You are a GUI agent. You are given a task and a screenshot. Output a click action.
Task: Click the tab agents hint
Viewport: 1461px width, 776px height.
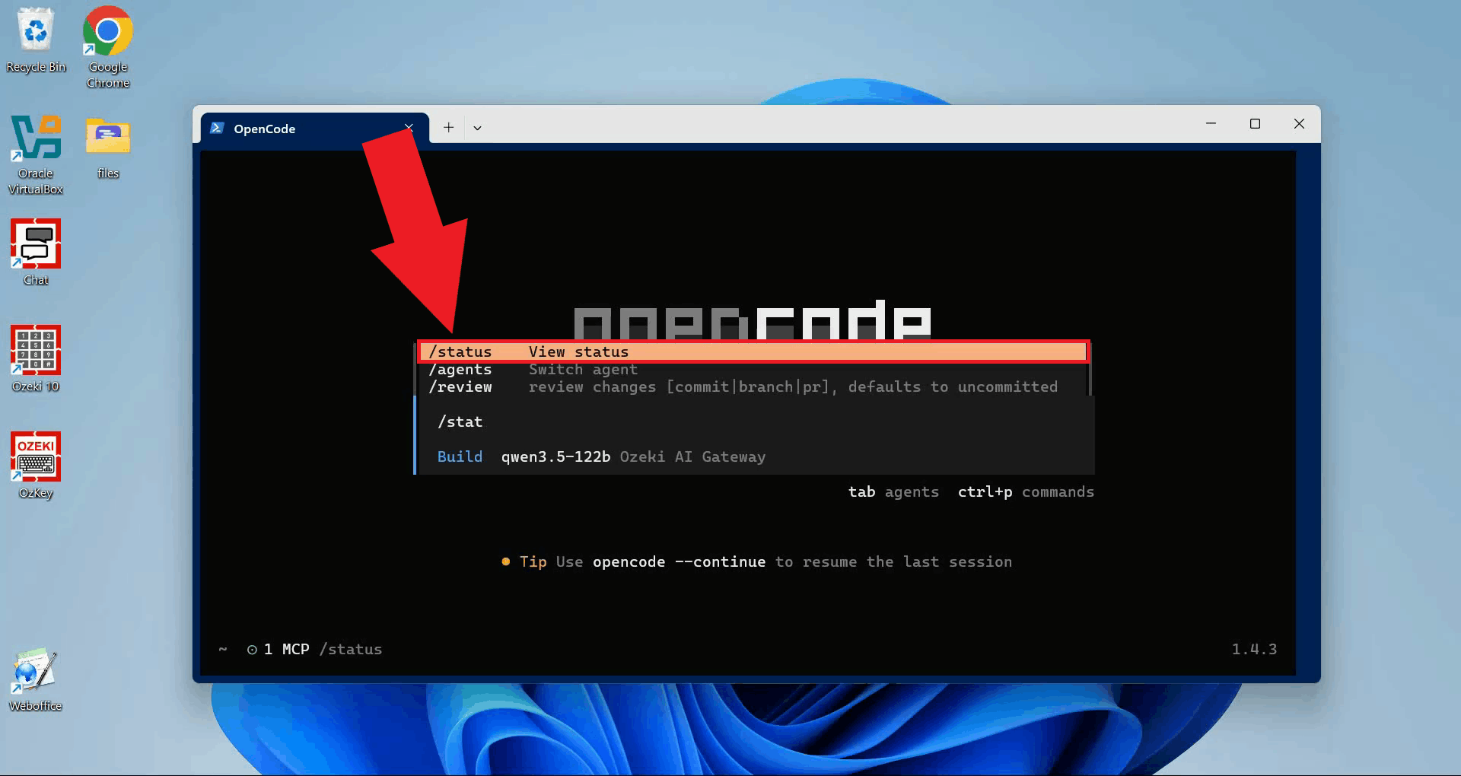pyautogui.click(x=893, y=491)
